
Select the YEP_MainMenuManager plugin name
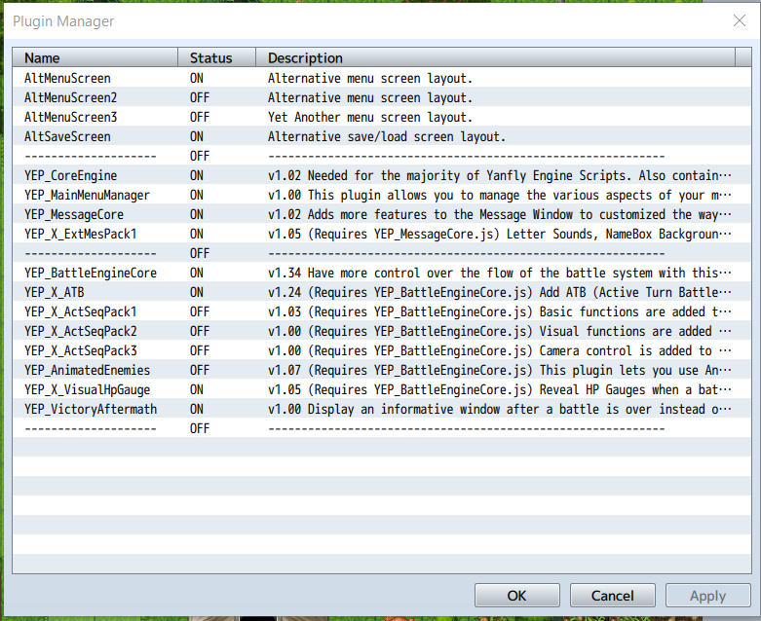point(87,195)
